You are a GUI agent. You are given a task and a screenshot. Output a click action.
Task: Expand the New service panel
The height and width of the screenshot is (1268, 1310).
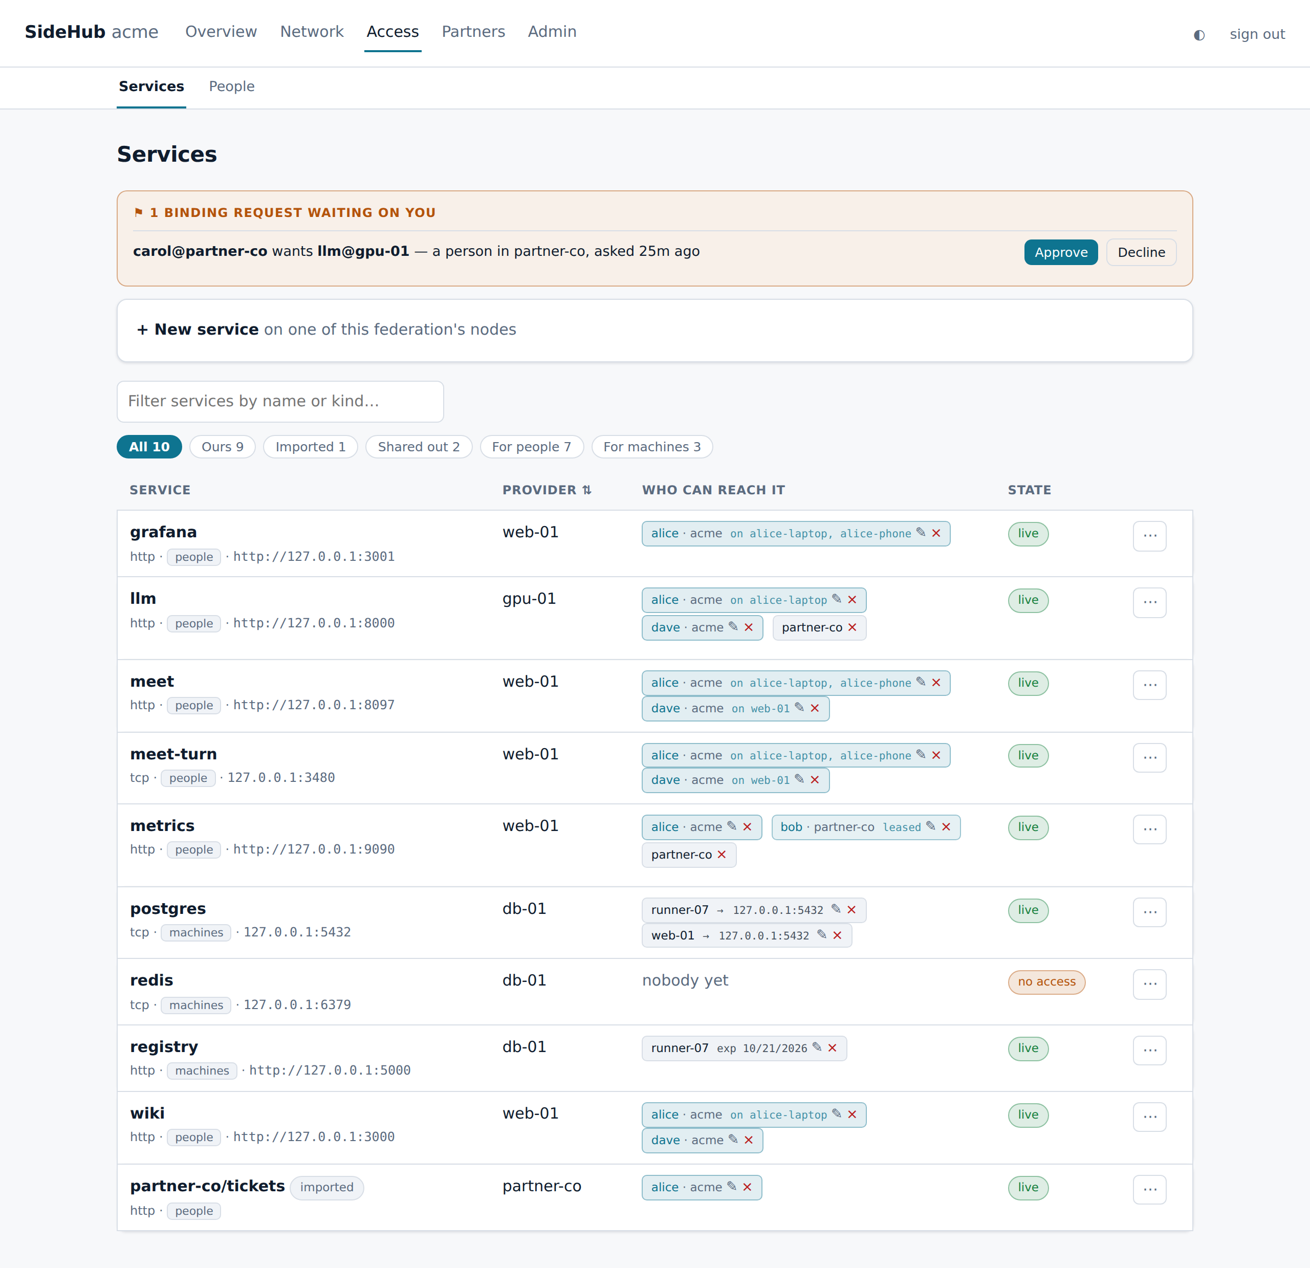point(654,330)
